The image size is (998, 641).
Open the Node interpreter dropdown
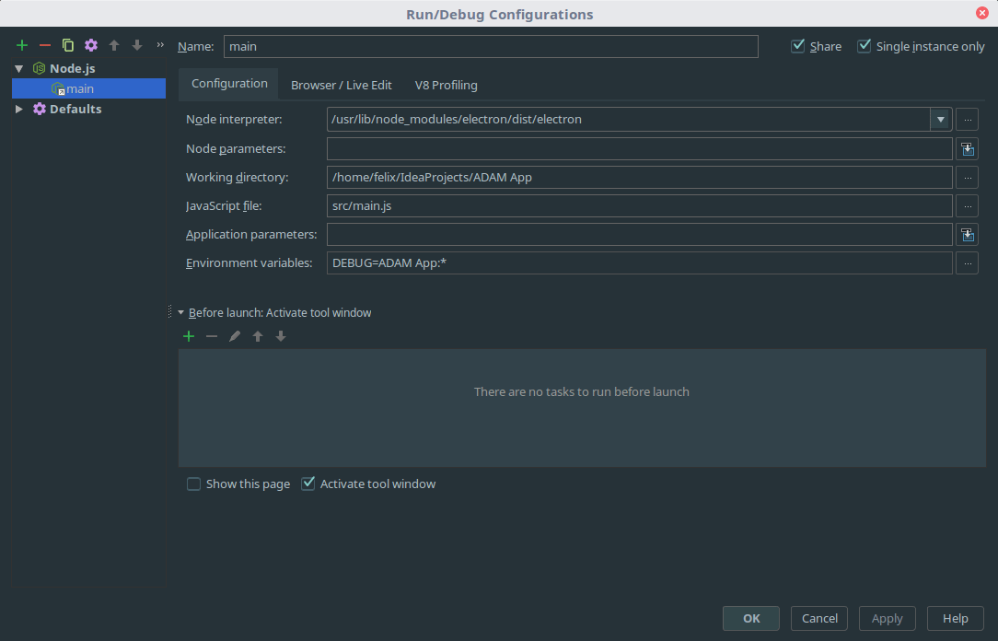click(940, 119)
